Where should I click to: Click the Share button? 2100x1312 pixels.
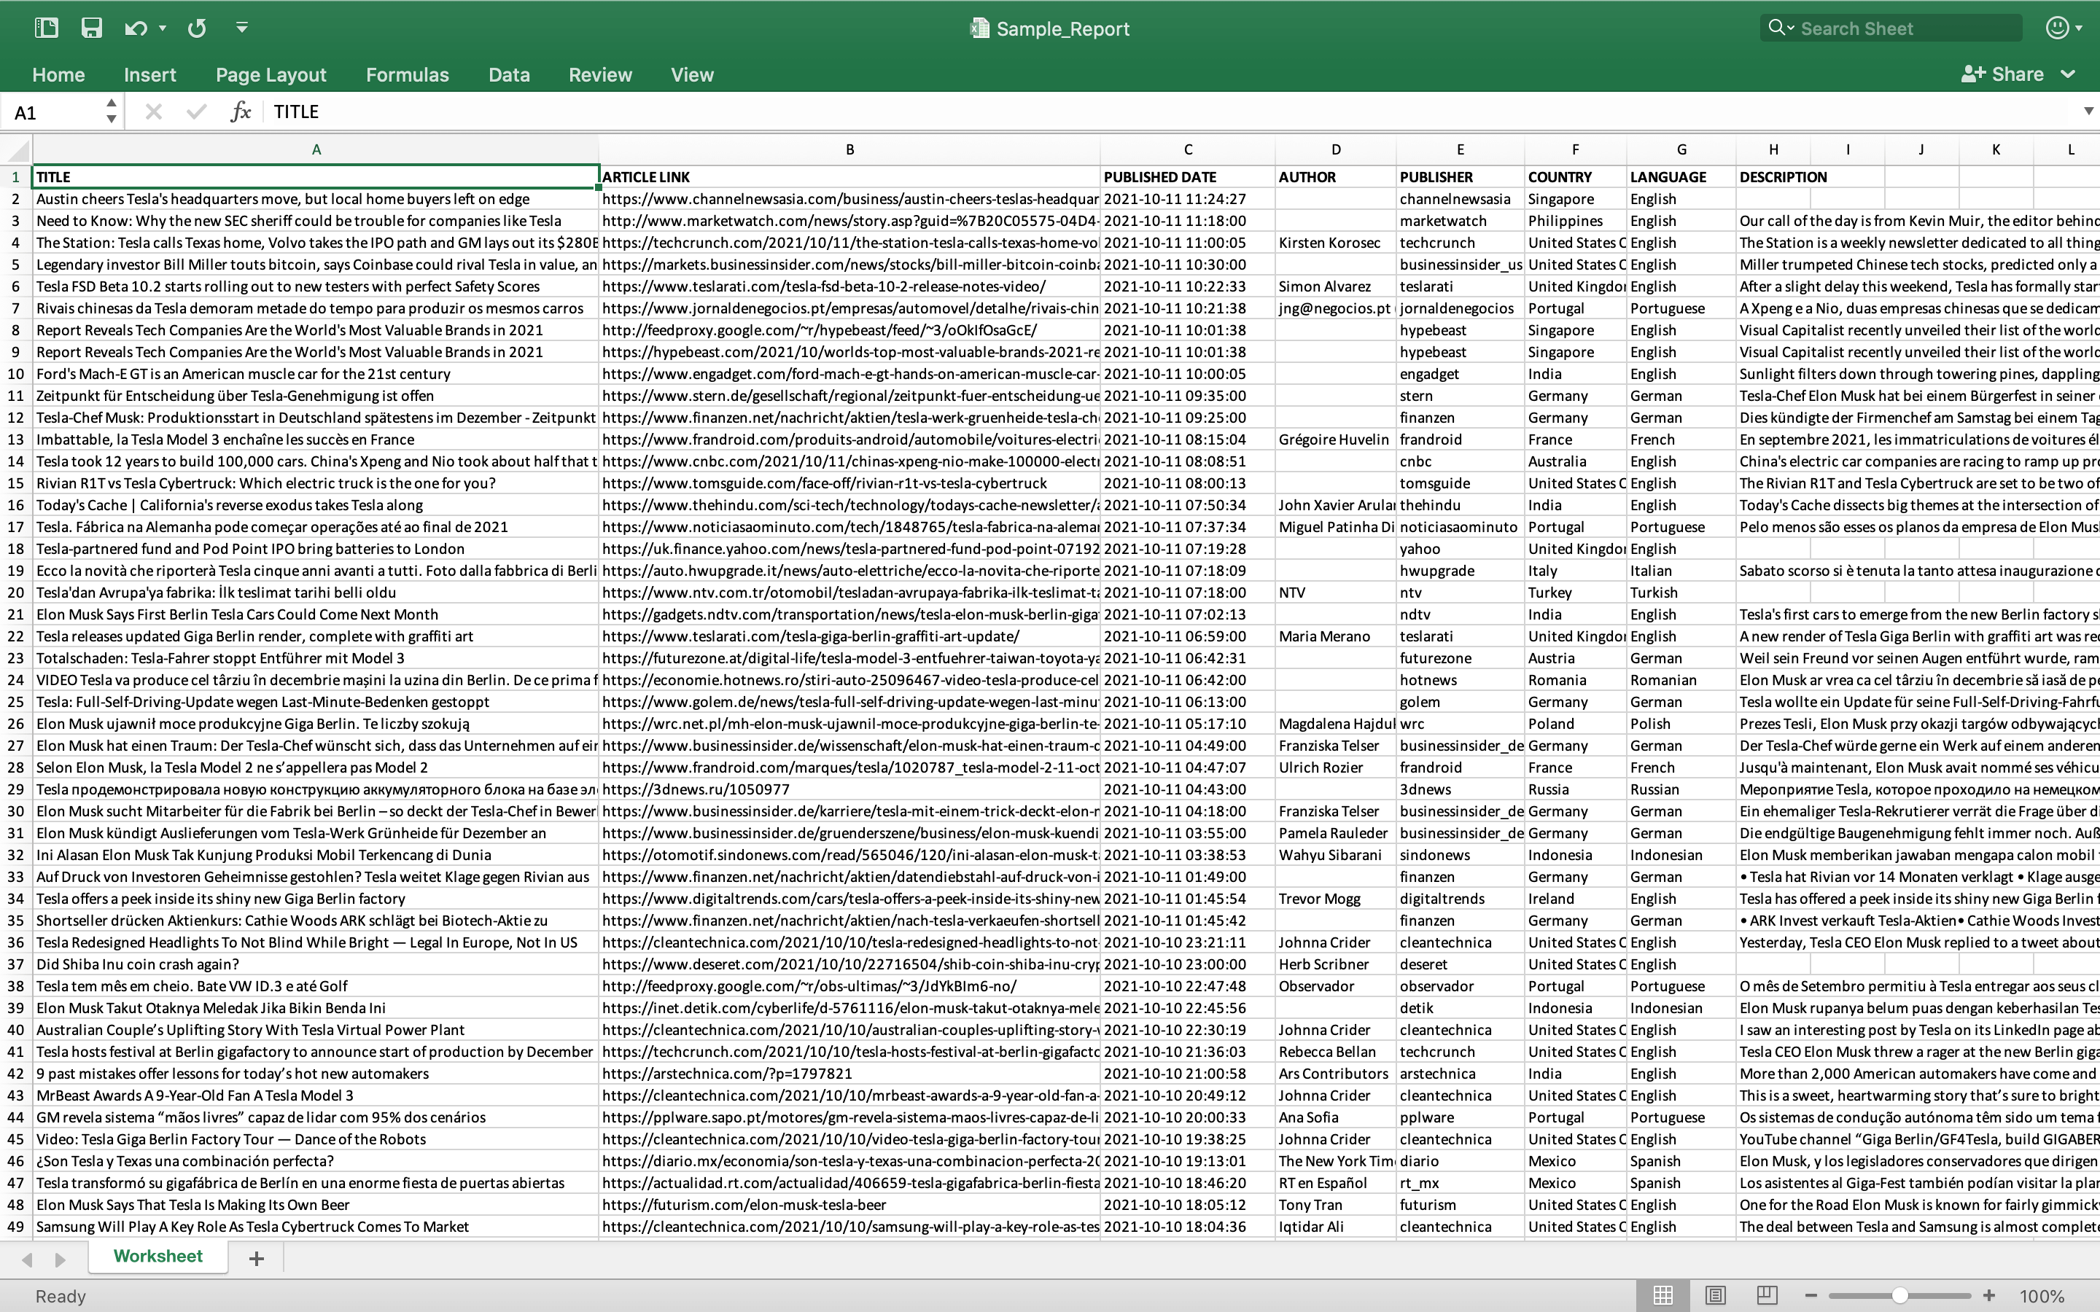tap(2003, 74)
